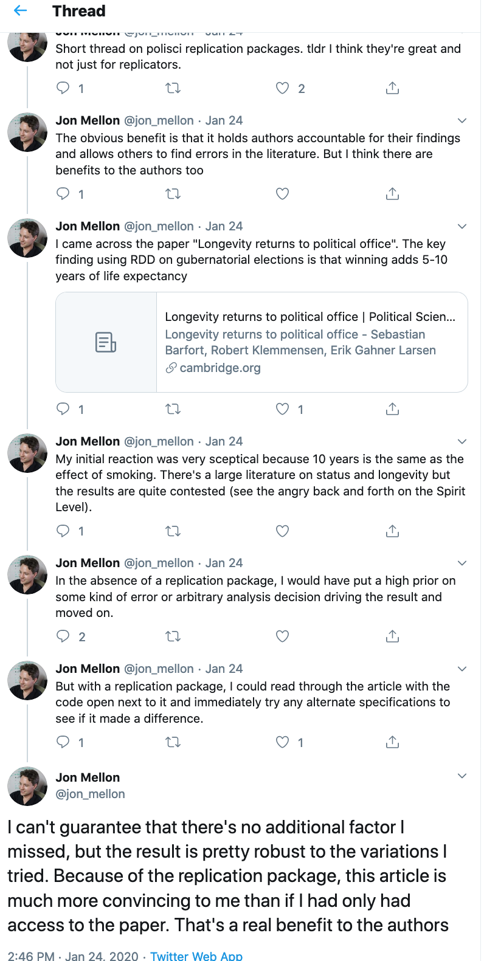This screenshot has width=484, height=961.
Task: Like the "absence of a replication package" tweet
Action: pos(283,636)
